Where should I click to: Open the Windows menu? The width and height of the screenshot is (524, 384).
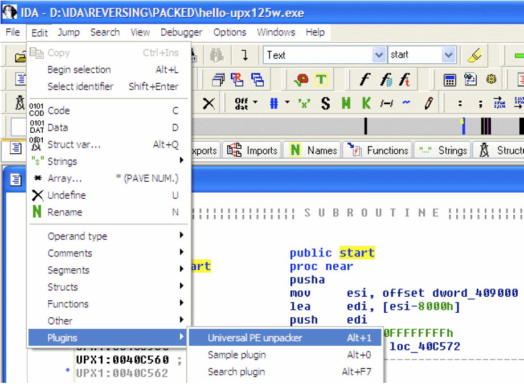tap(276, 32)
